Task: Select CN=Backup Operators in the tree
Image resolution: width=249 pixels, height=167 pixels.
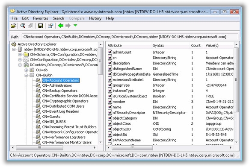Action: (x=60, y=91)
